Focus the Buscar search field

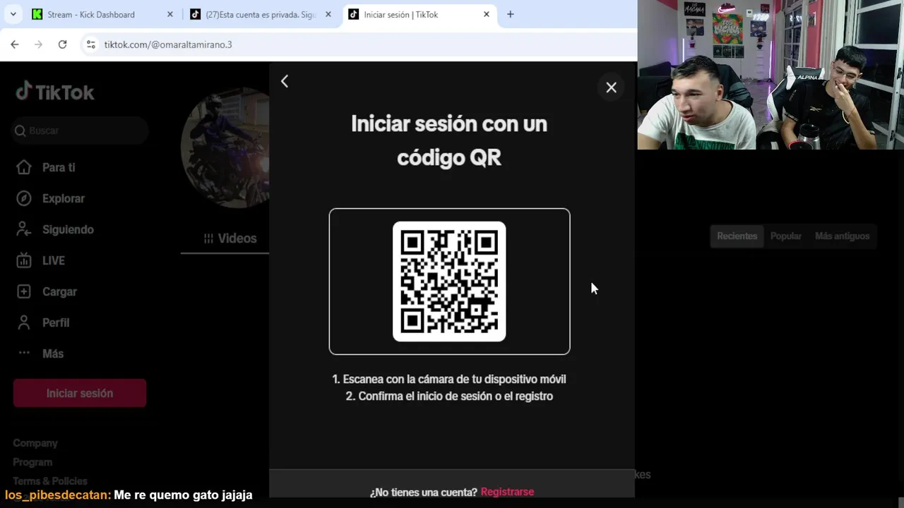pyautogui.click(x=81, y=131)
